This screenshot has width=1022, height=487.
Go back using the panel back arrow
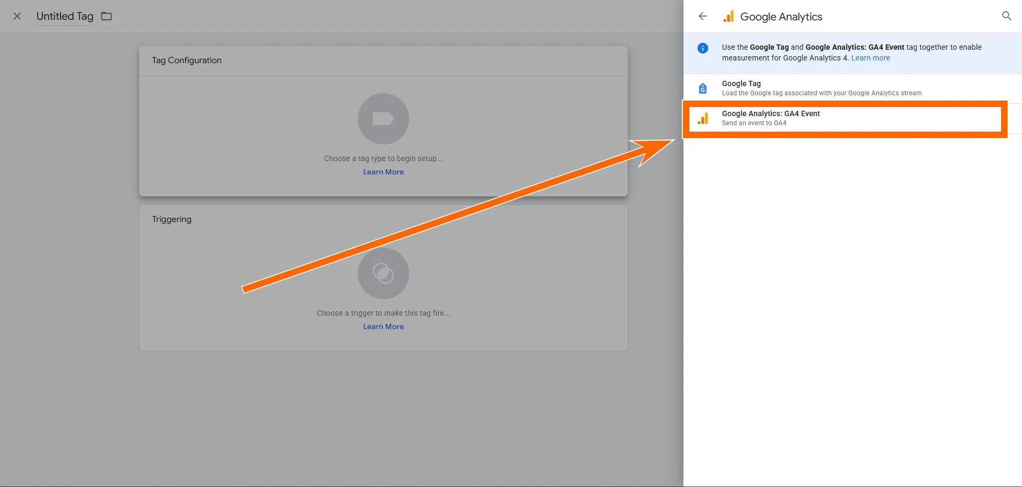pos(703,16)
